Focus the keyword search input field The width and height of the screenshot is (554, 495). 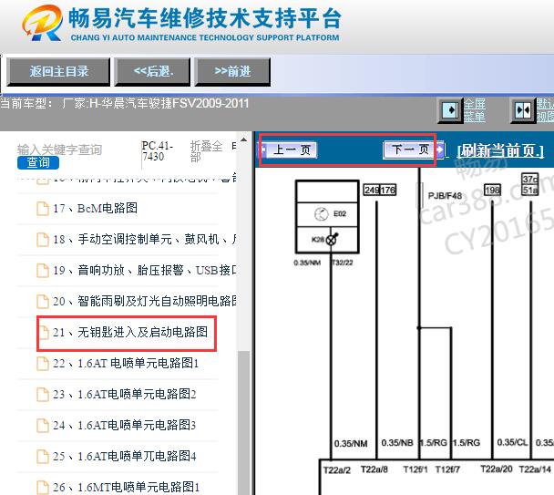(60, 150)
